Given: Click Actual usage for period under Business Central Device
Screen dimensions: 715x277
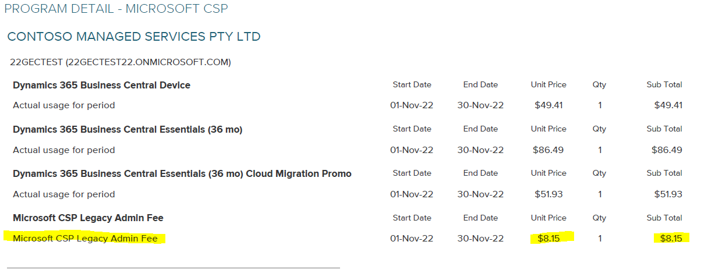Looking at the screenshot, I should [x=64, y=105].
